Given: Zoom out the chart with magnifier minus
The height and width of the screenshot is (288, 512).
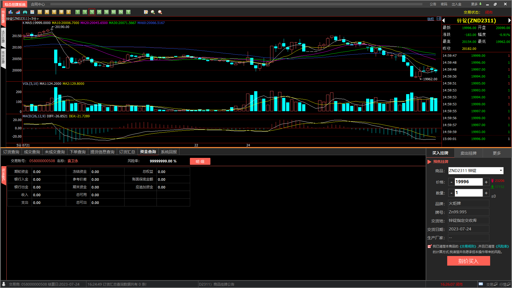Looking at the screenshot, I should [160, 12].
